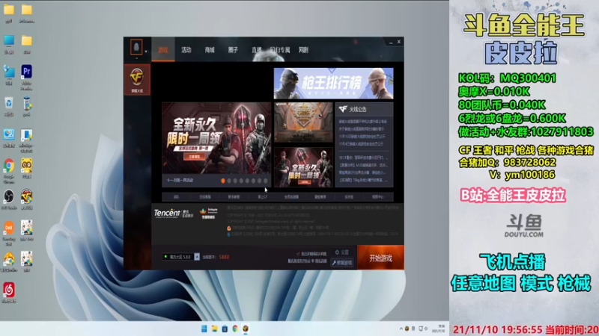Expand the system tray hidden icons chevron

point(401,329)
